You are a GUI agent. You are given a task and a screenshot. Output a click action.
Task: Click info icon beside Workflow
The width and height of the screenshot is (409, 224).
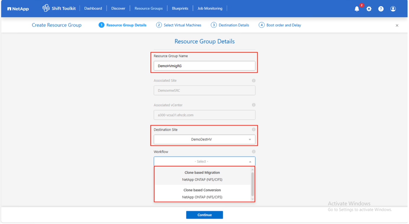[254, 152]
